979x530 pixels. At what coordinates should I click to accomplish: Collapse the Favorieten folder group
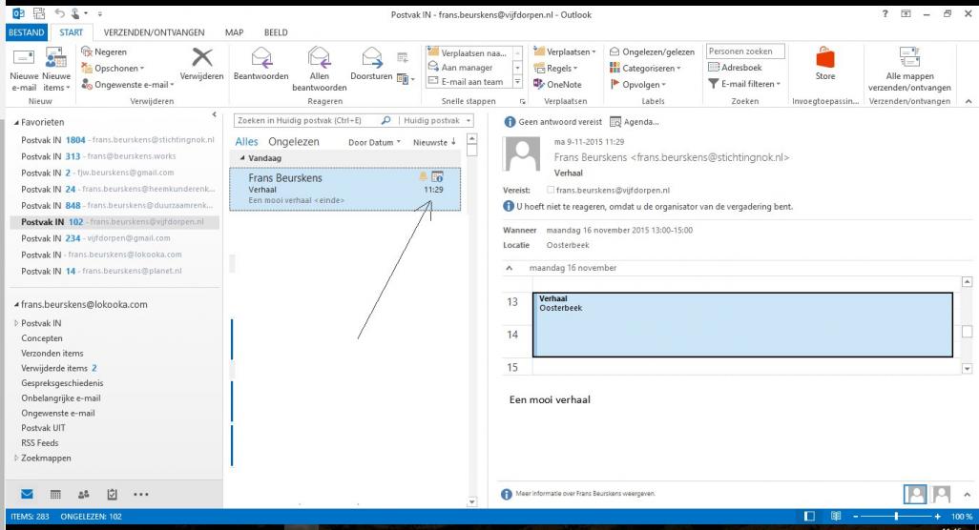click(x=14, y=123)
